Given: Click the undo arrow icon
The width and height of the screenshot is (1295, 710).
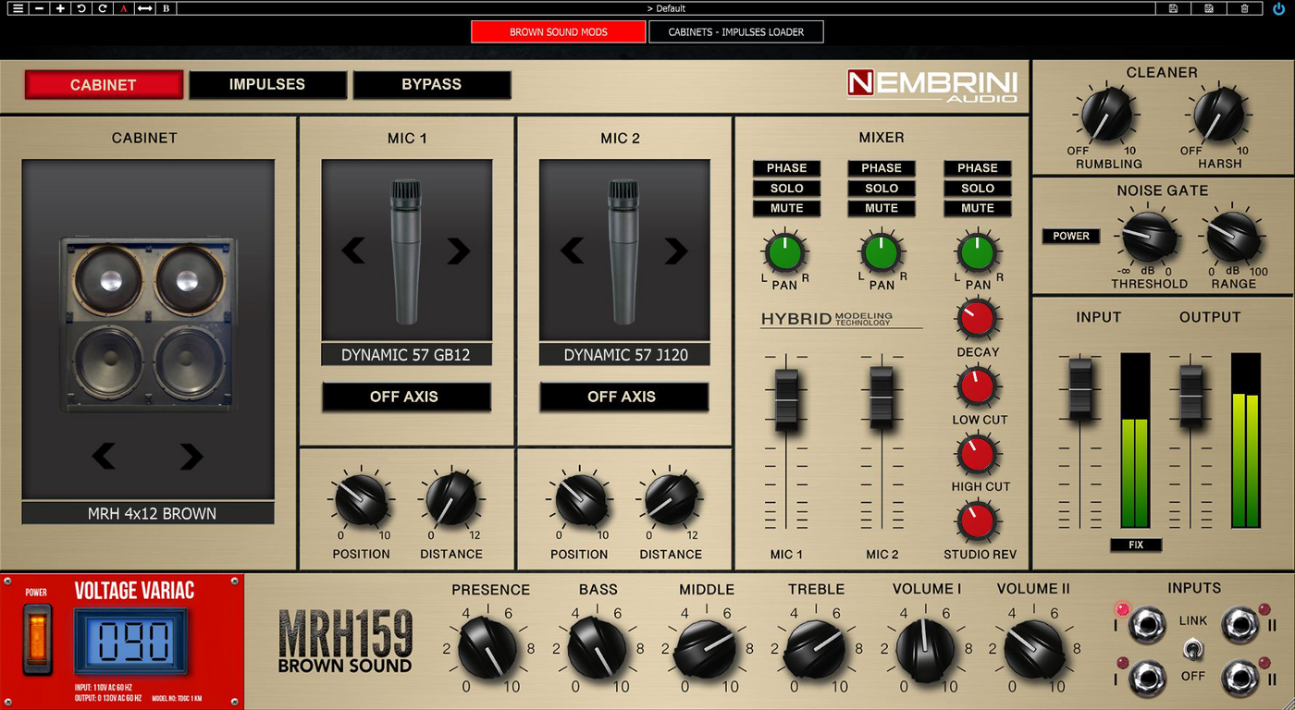Looking at the screenshot, I should [81, 8].
